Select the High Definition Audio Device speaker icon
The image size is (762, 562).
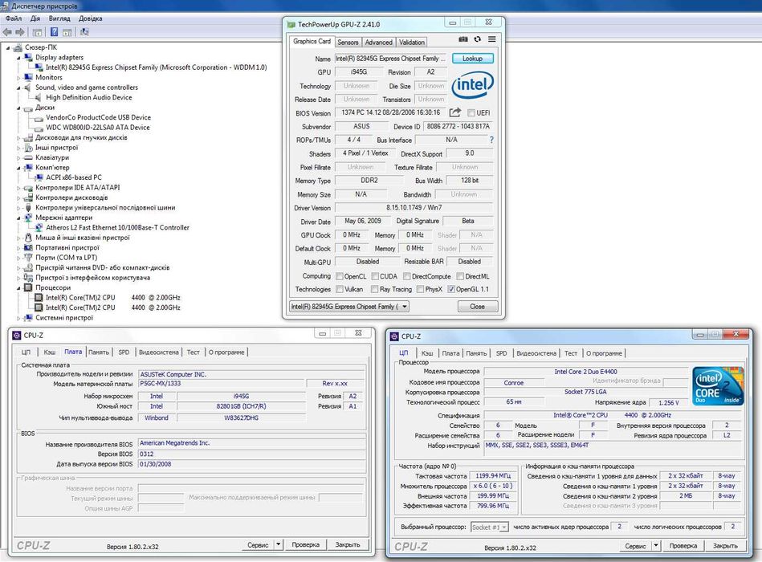39,98
